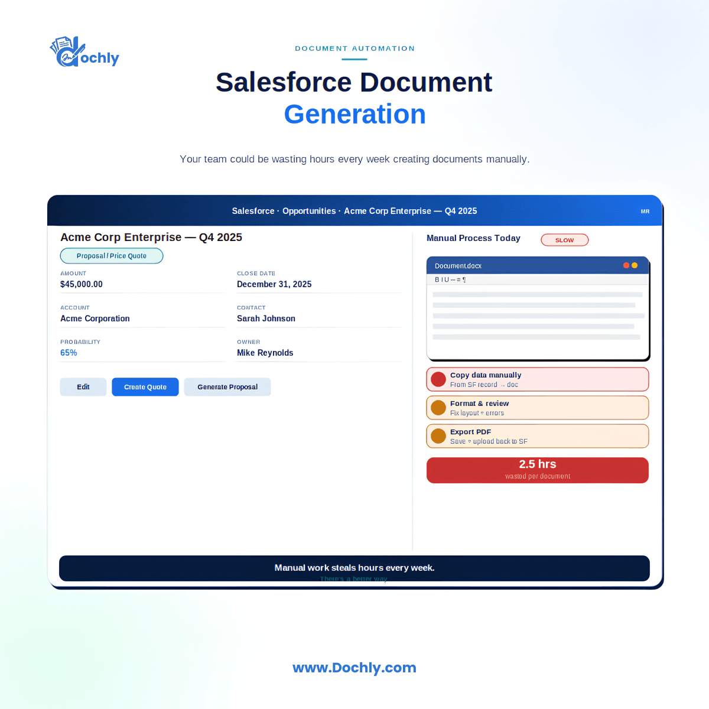Click the Mike Reynolds owner value
The width and height of the screenshot is (709, 709).
(x=265, y=353)
